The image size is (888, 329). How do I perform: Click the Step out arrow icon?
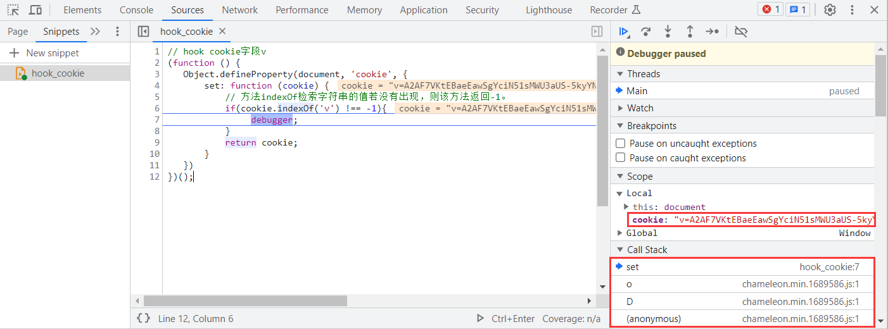tap(690, 32)
